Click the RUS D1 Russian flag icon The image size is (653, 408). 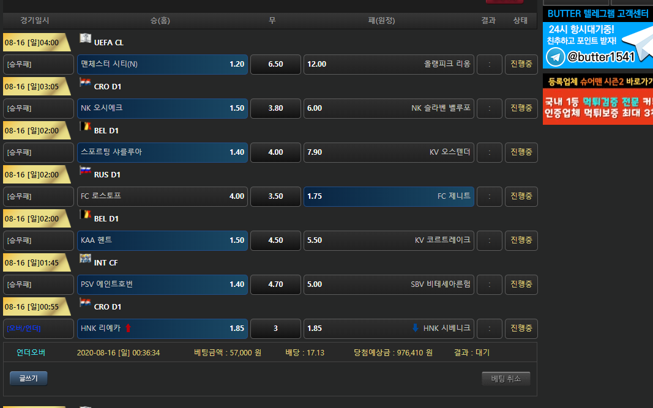point(85,171)
